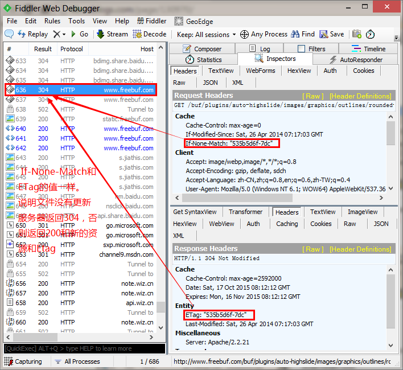Click the Go resume button

(x=80, y=34)
